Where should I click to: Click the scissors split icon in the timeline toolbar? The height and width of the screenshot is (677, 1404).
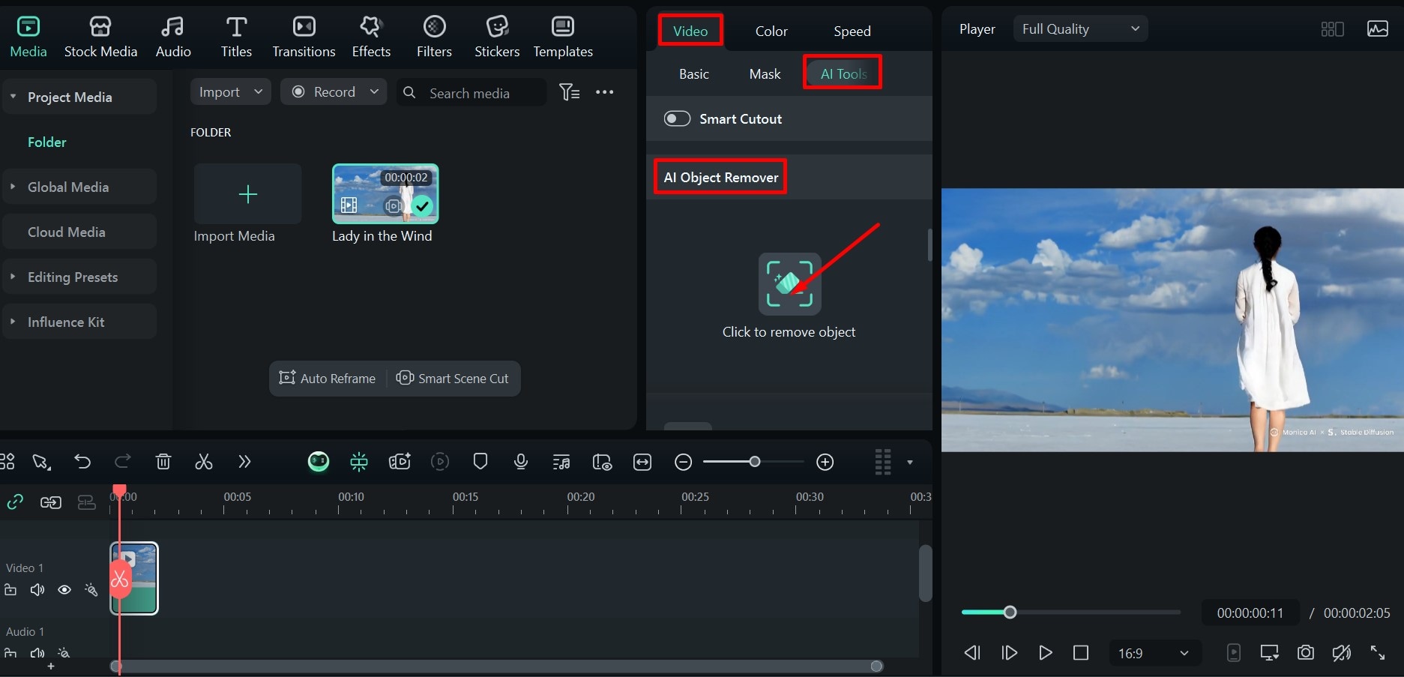(203, 461)
